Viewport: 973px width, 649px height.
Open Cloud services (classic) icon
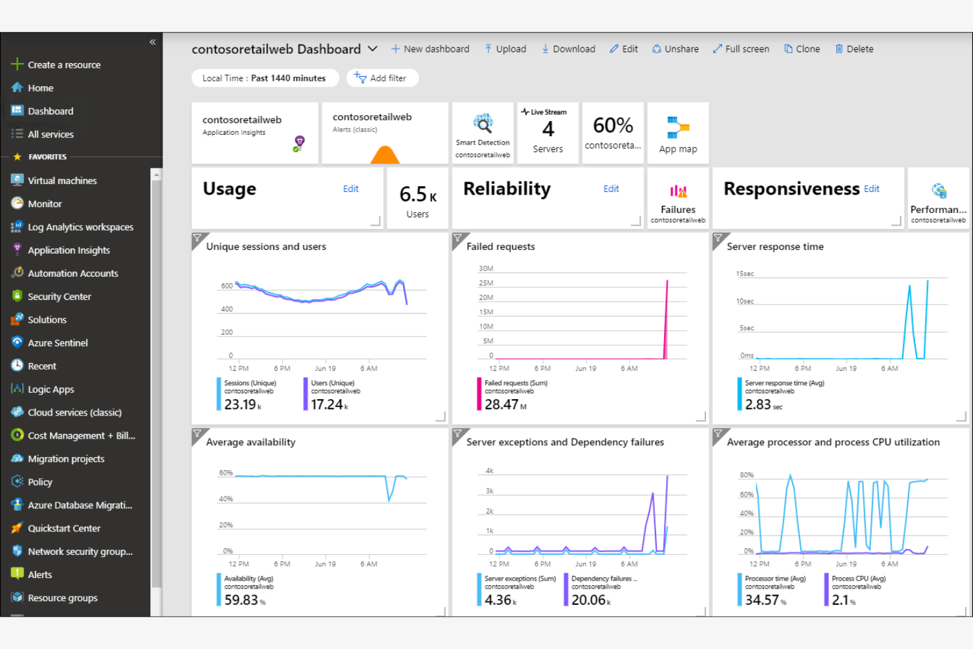17,412
